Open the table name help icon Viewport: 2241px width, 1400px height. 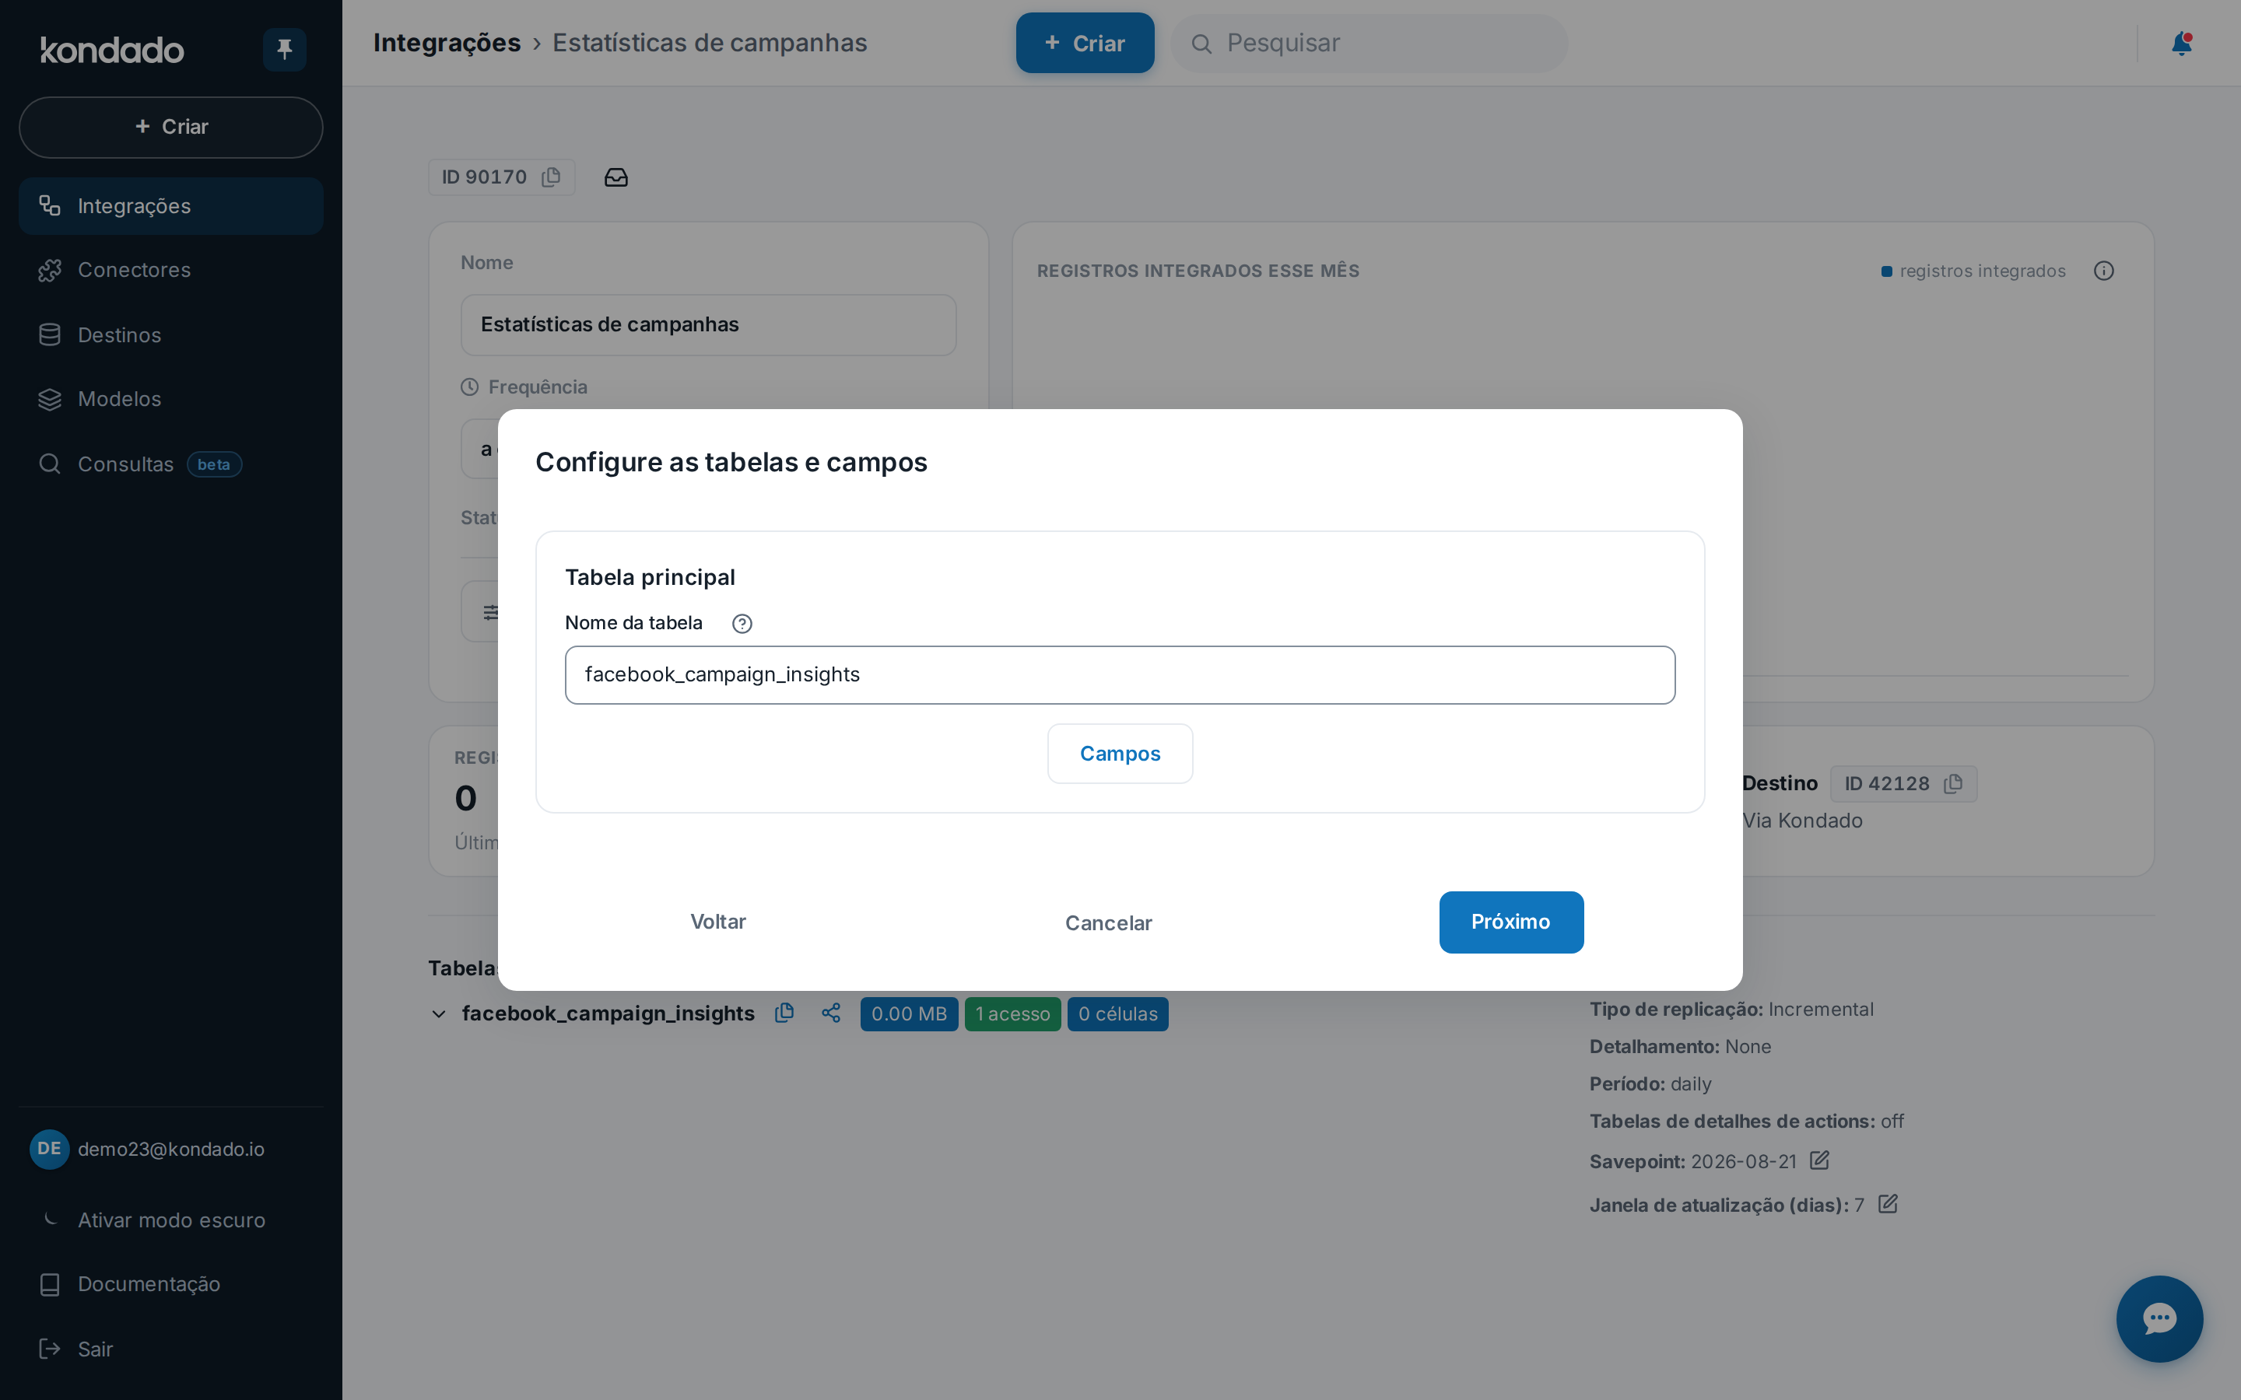pyautogui.click(x=742, y=624)
